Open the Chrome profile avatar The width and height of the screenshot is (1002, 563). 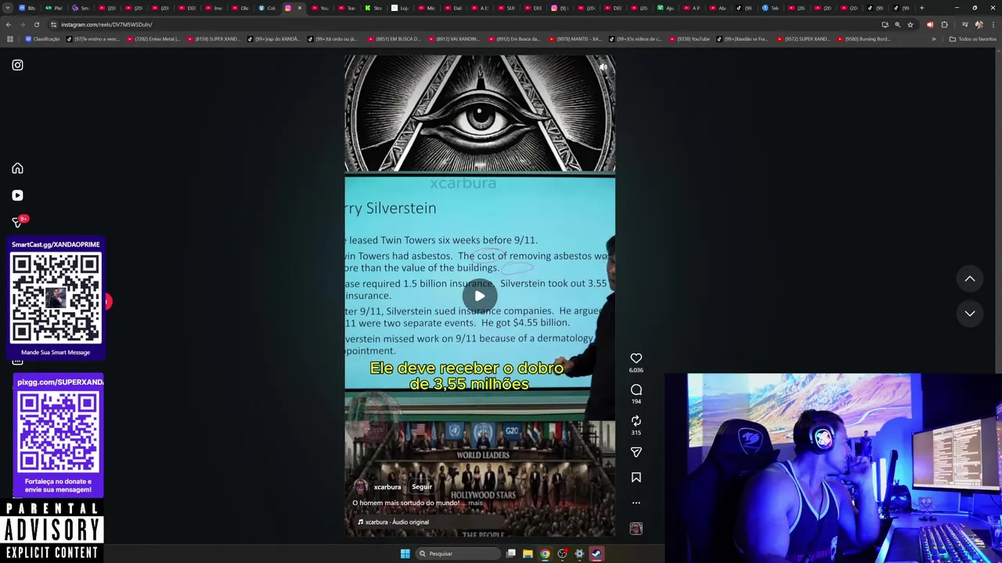[x=979, y=24]
